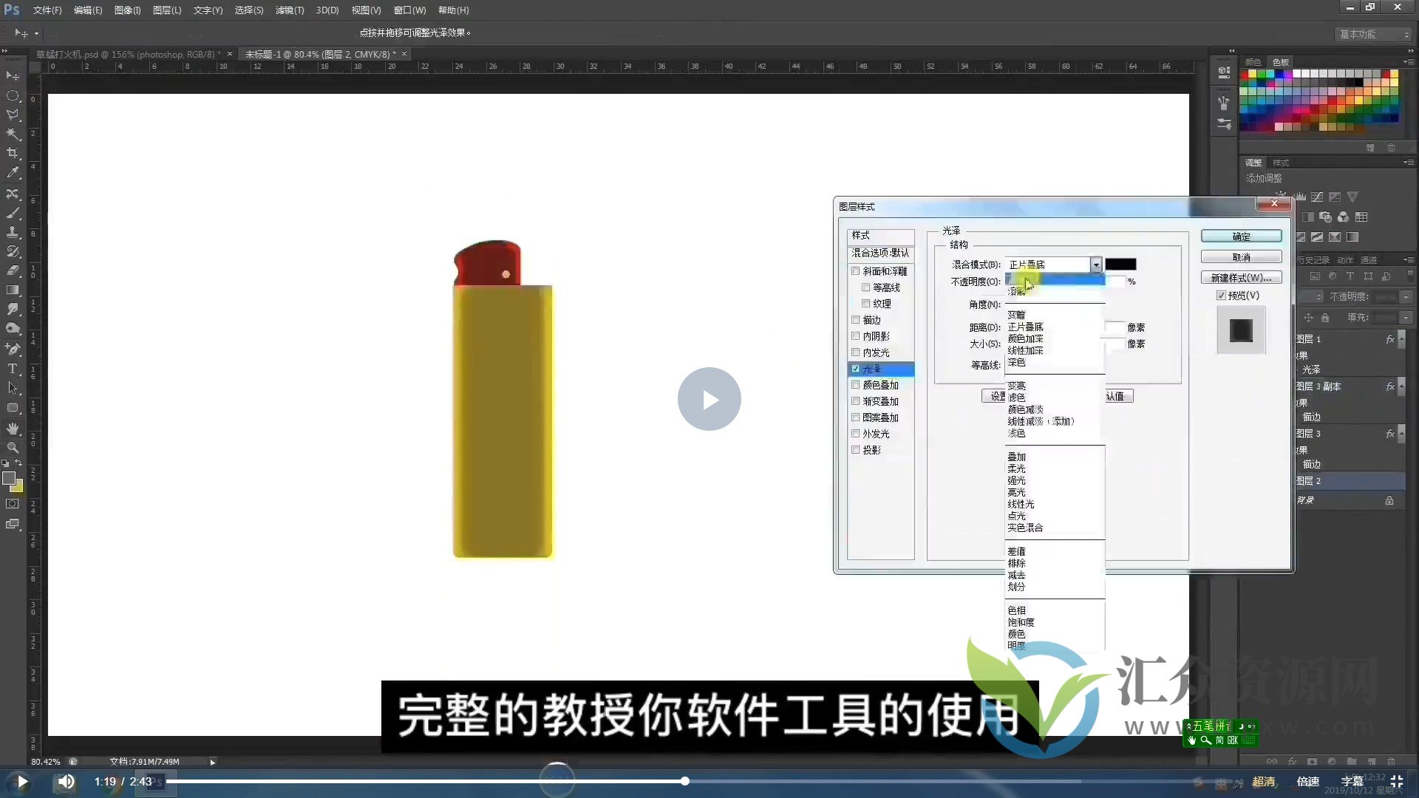Toggle the 投影 style checkbox
Image resolution: width=1419 pixels, height=798 pixels.
click(856, 449)
